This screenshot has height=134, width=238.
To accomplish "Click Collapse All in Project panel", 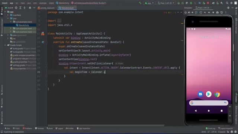I will click(x=25, y=8).
